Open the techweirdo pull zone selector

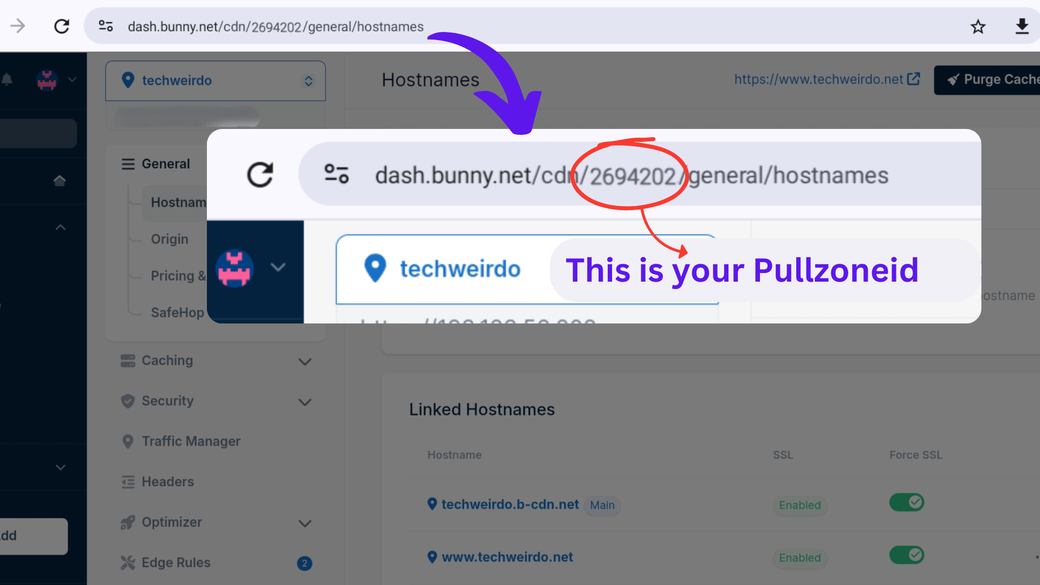click(x=216, y=81)
